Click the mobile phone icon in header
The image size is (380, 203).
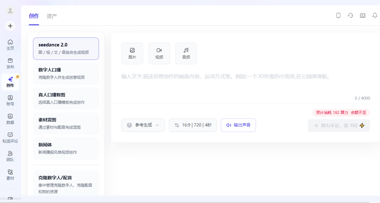pyautogui.click(x=338, y=15)
